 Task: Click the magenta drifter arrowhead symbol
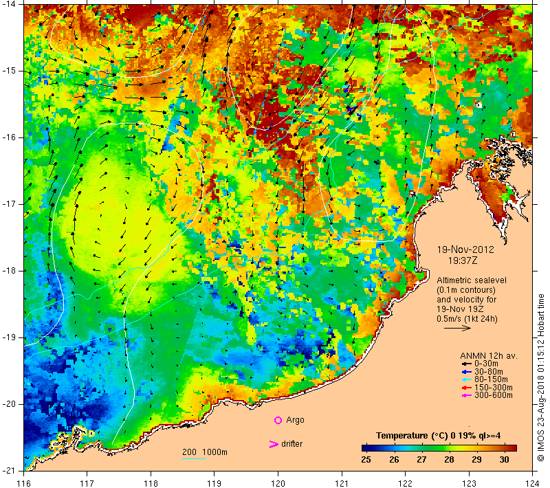pyautogui.click(x=274, y=444)
